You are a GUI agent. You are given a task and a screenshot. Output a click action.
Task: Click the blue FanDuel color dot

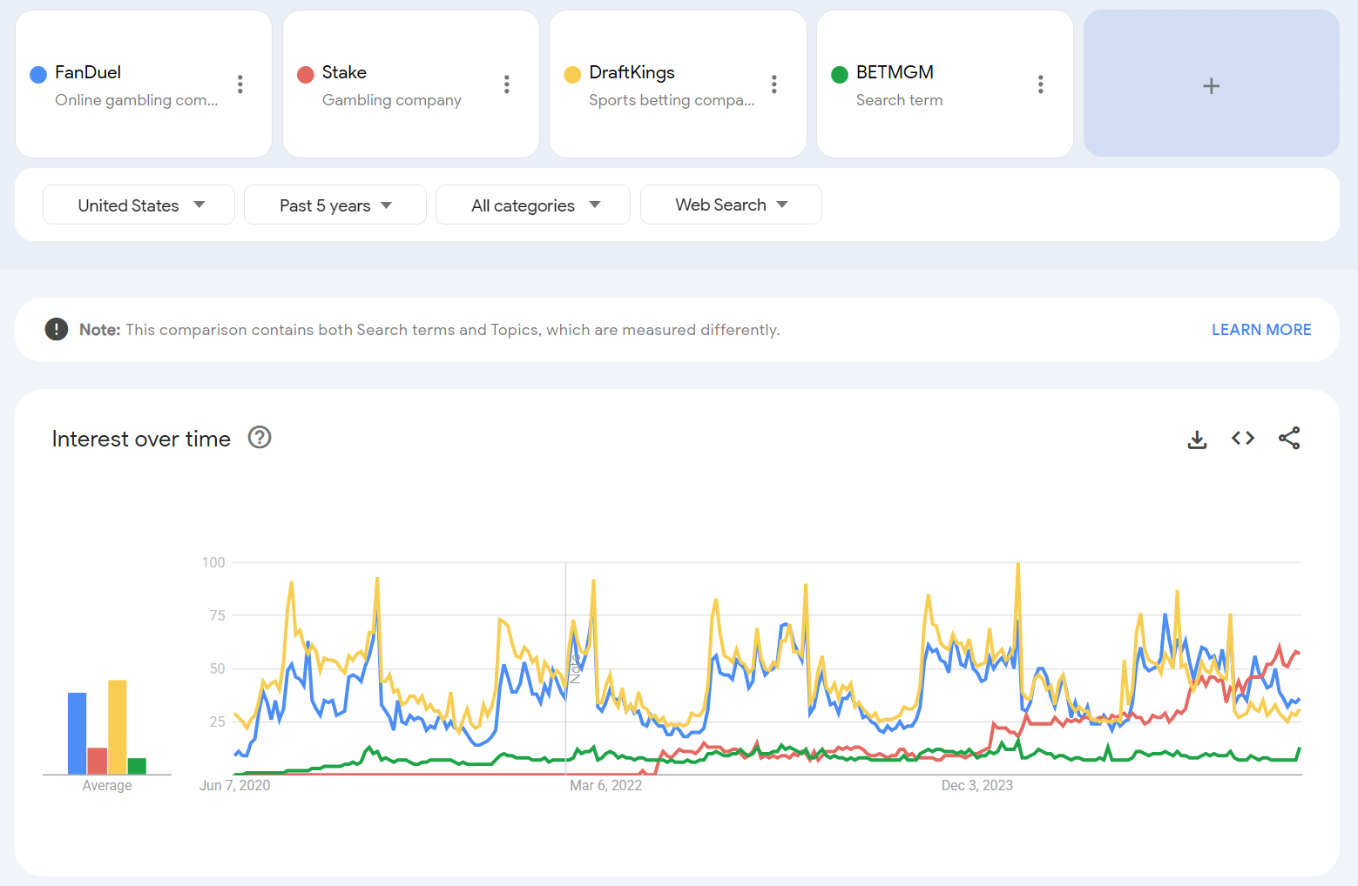(38, 75)
